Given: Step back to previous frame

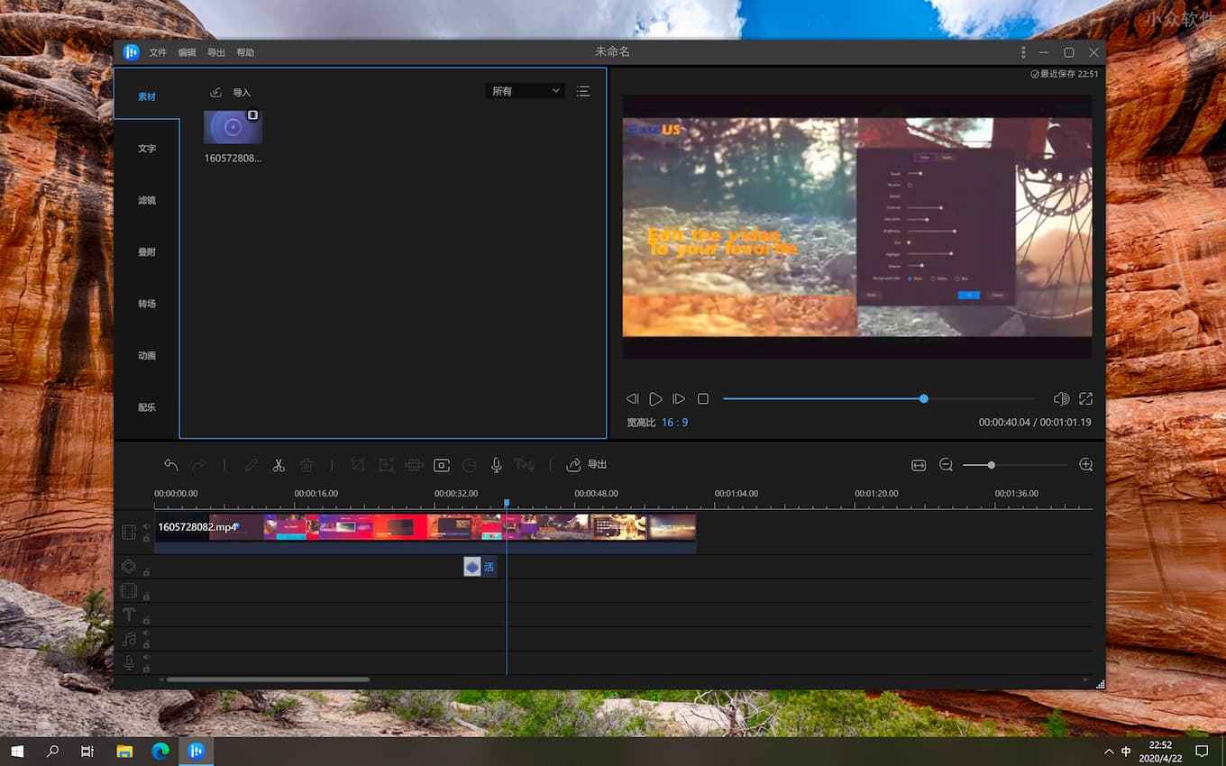Looking at the screenshot, I should pos(632,398).
